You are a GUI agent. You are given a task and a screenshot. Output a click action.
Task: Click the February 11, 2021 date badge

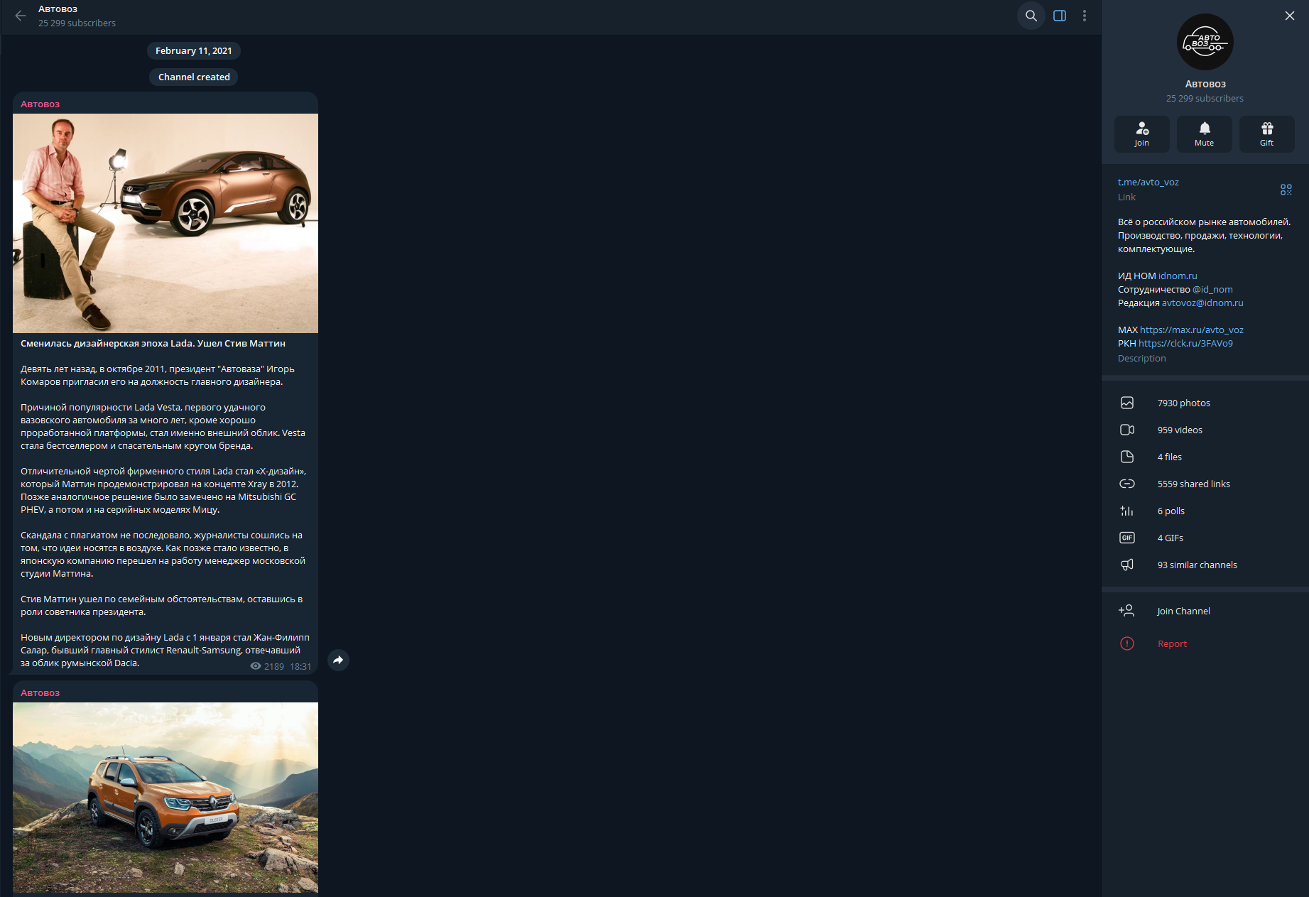tap(194, 50)
